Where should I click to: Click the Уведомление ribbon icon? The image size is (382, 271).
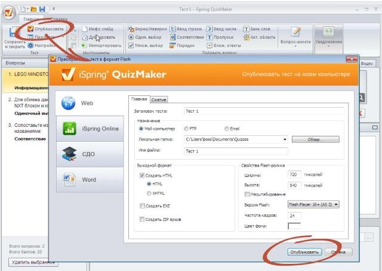(329, 32)
